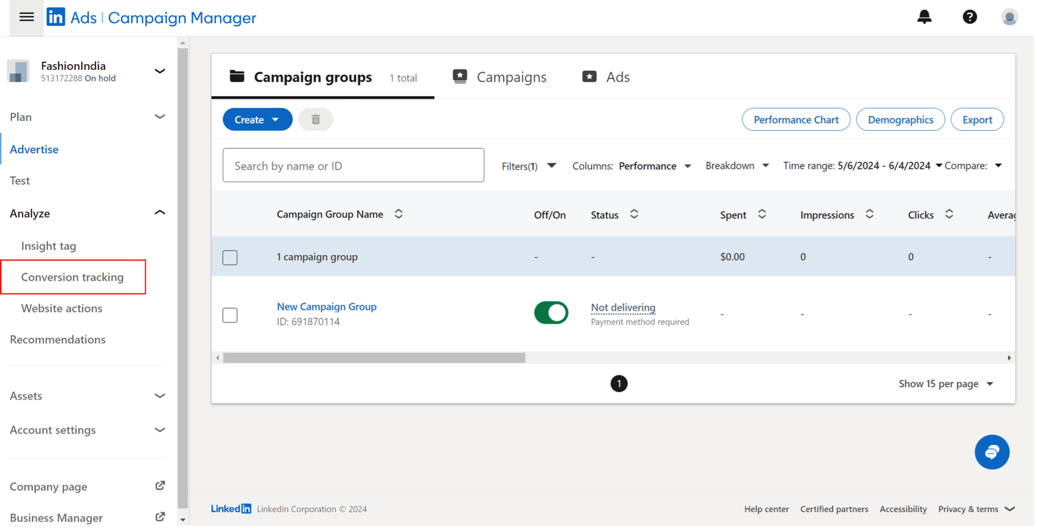Expand the FashionIndia account switcher

point(160,71)
